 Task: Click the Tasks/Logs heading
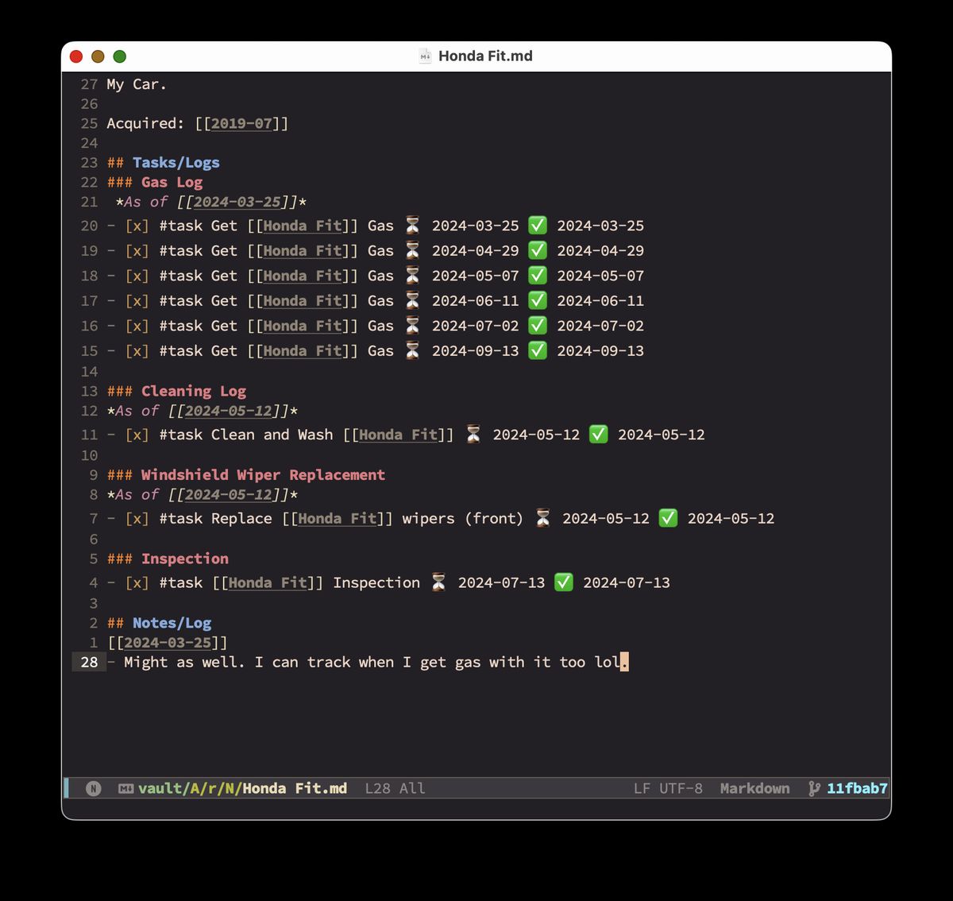coord(176,163)
